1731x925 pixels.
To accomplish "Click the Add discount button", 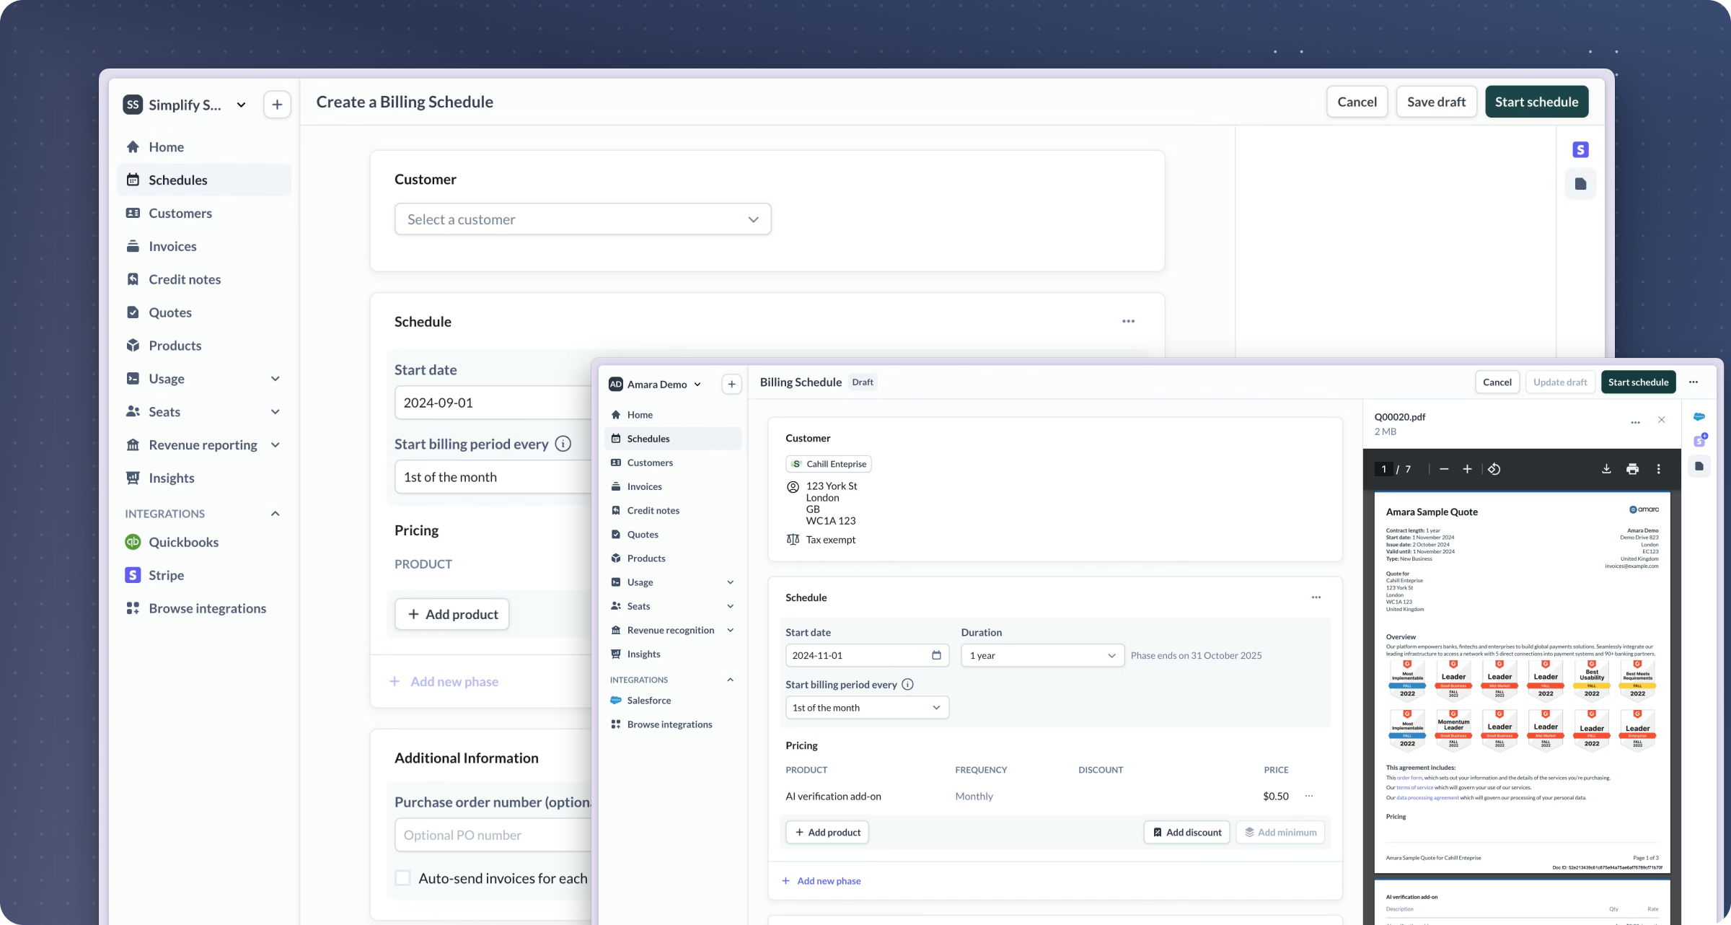I will pyautogui.click(x=1186, y=832).
